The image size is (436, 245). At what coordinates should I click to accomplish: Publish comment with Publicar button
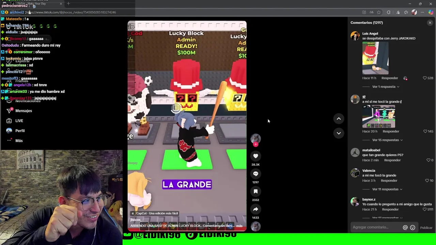tap(426, 228)
